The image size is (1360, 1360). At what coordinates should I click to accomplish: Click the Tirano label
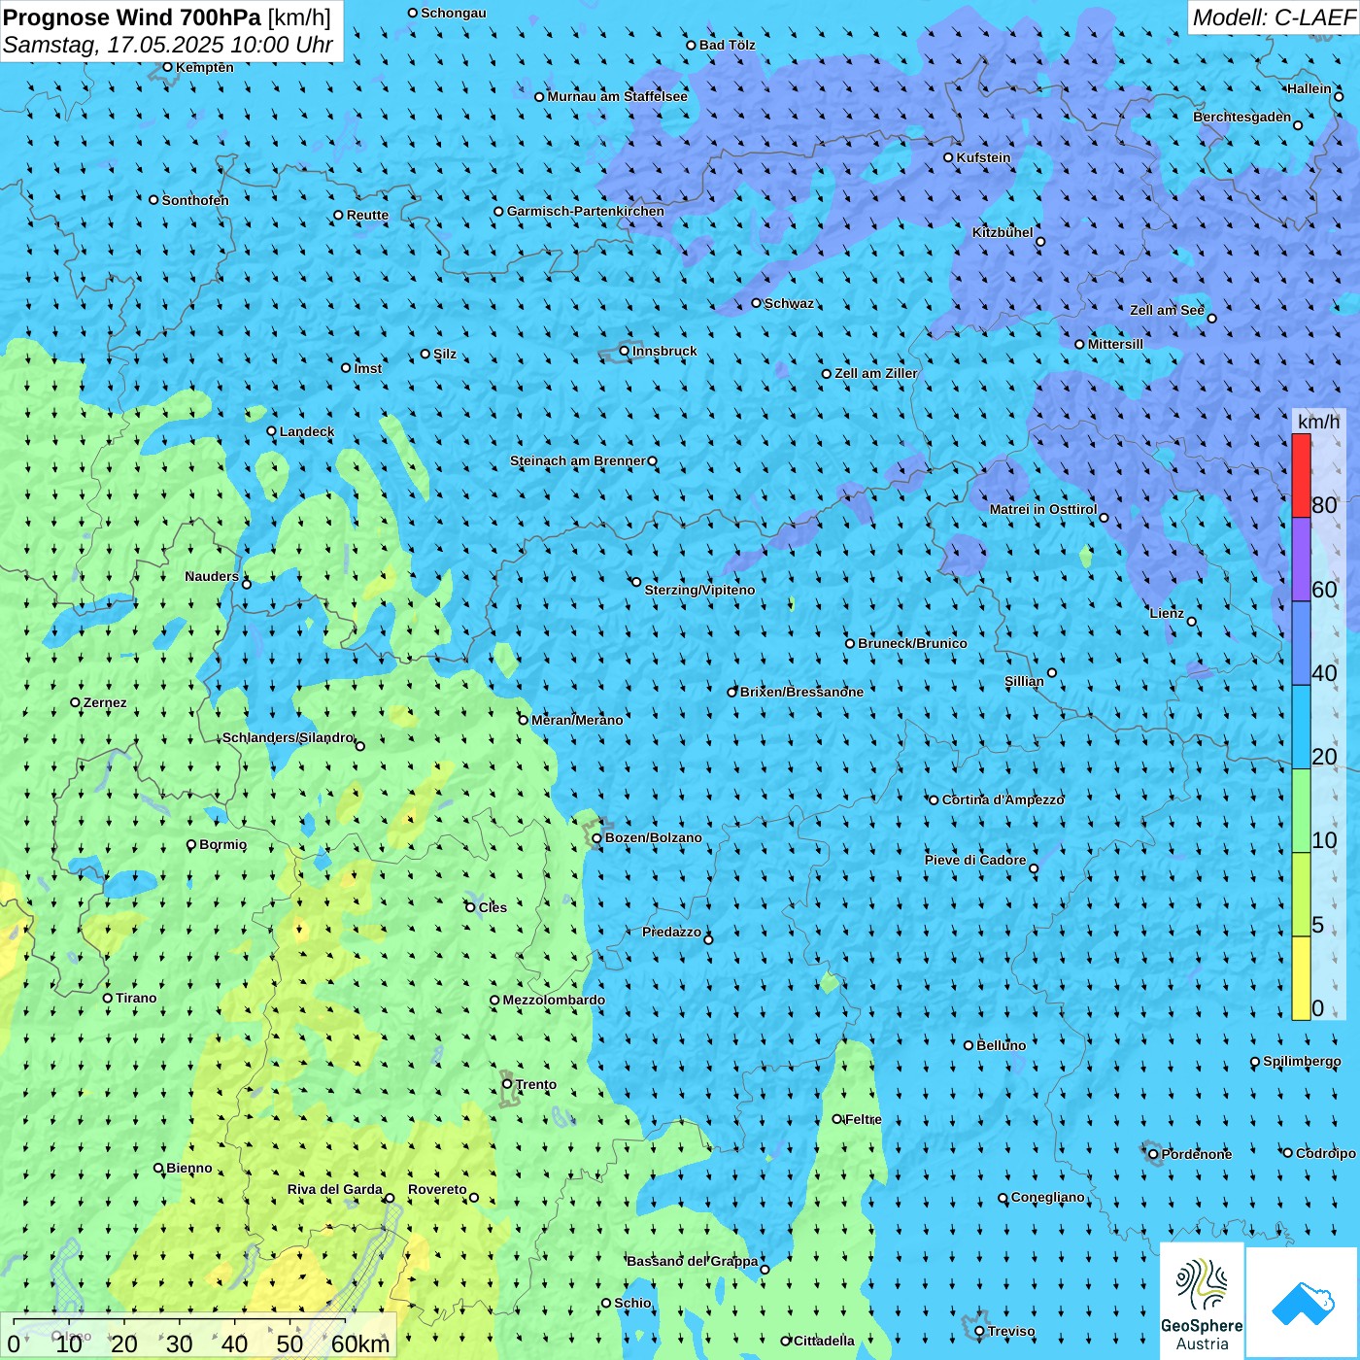click(136, 998)
